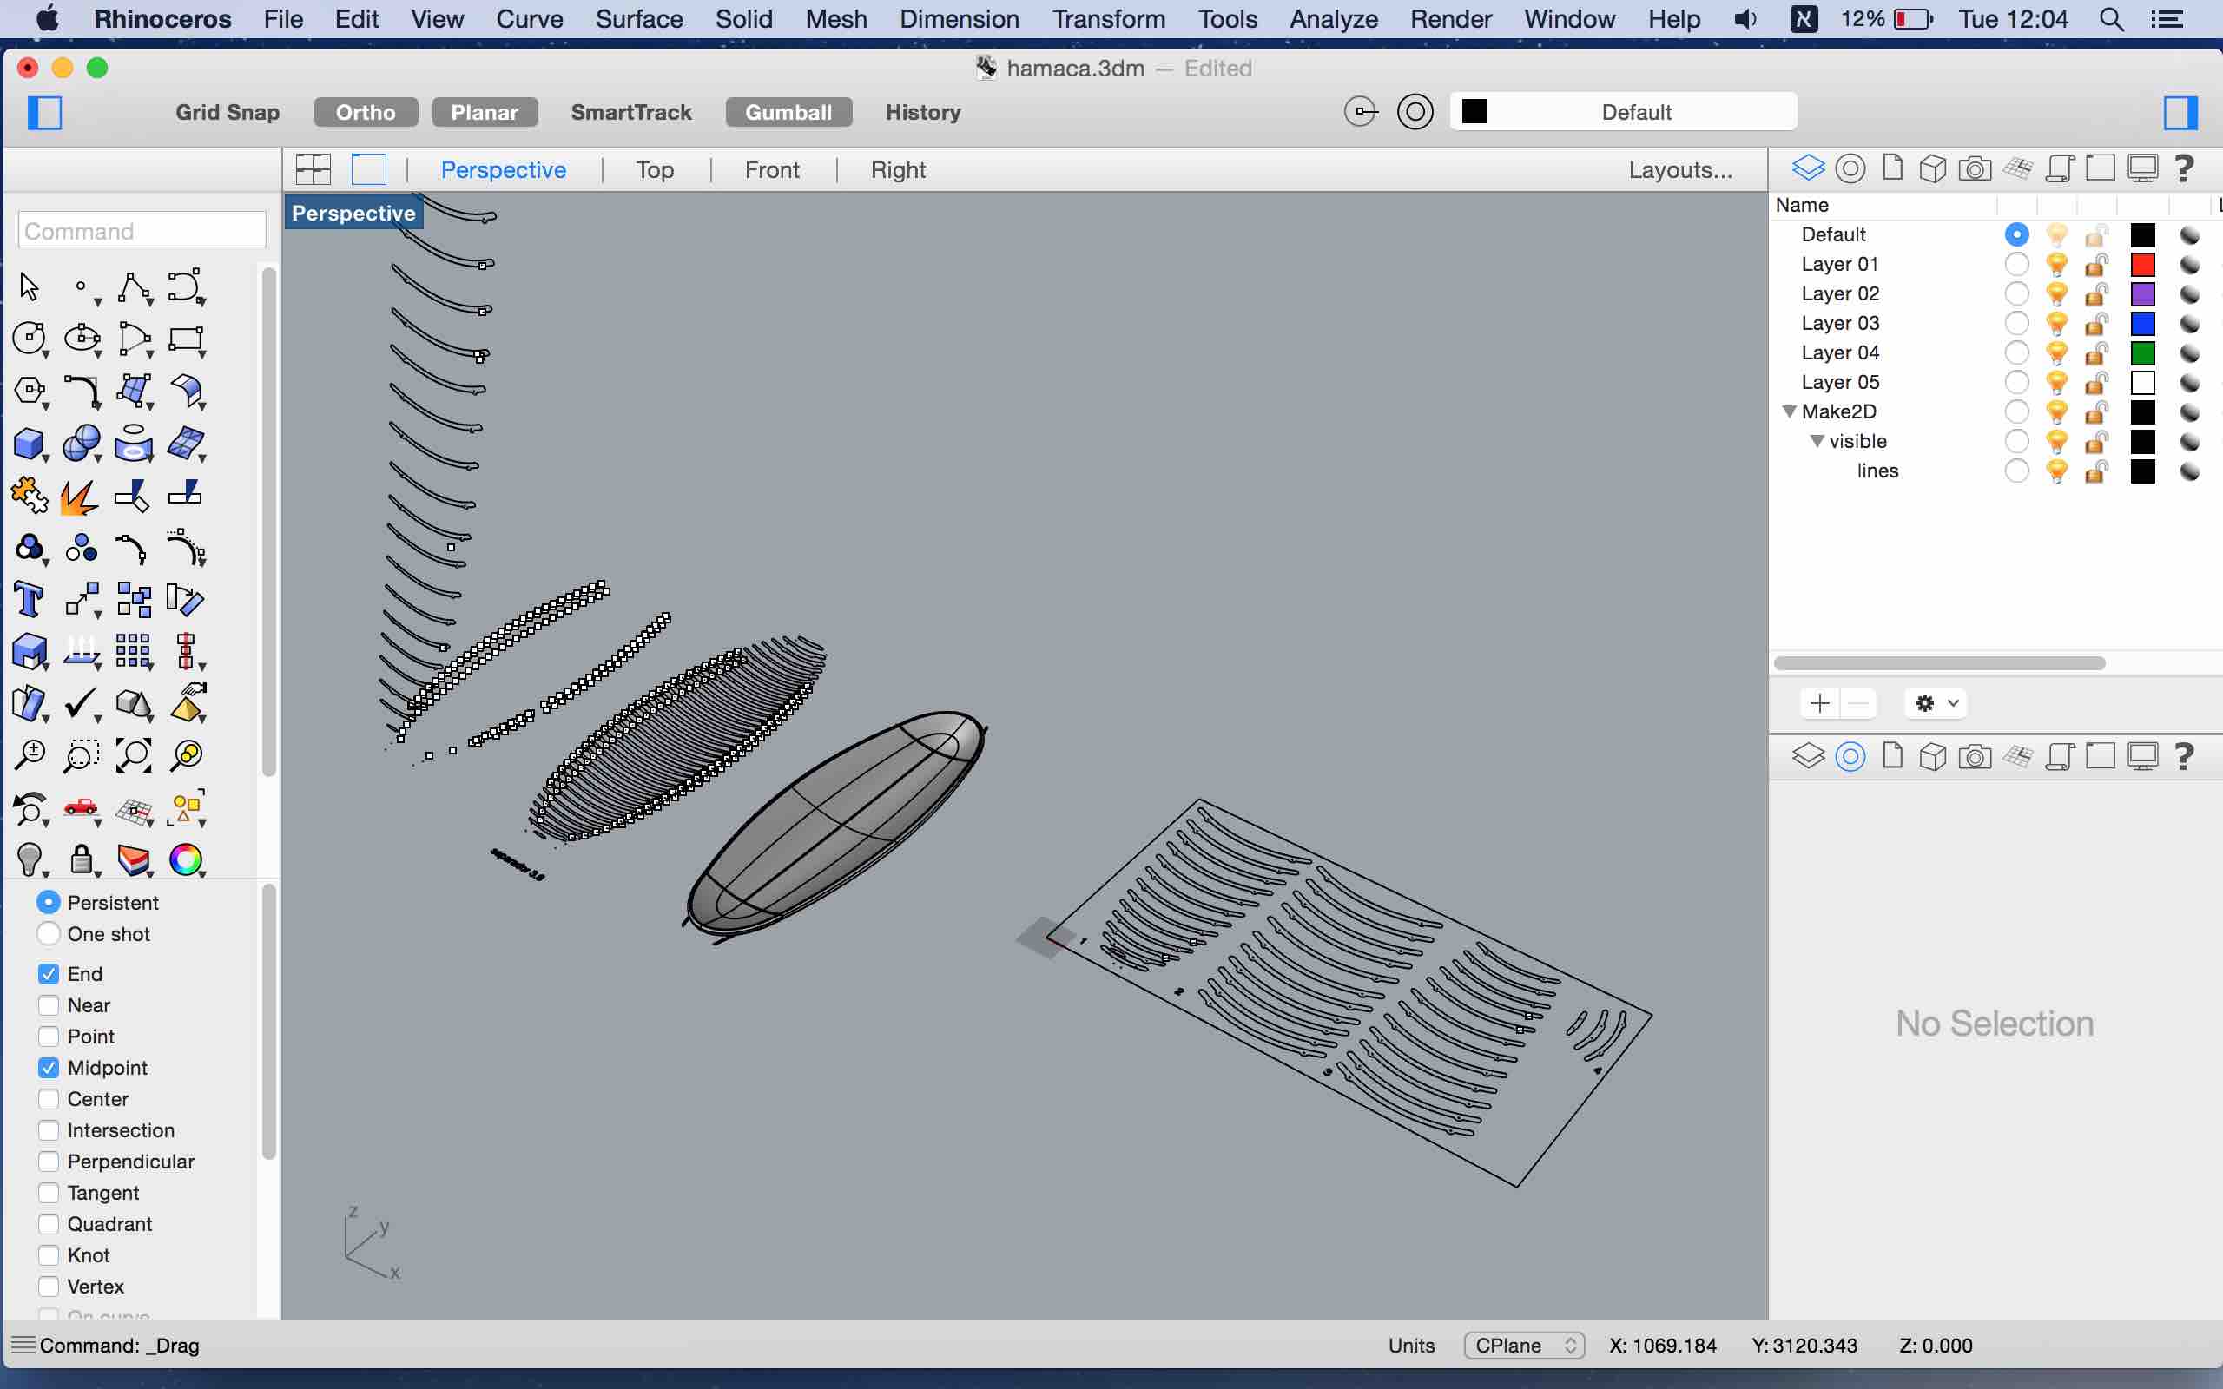
Task: Click the SmartTrack button
Action: [x=632, y=110]
